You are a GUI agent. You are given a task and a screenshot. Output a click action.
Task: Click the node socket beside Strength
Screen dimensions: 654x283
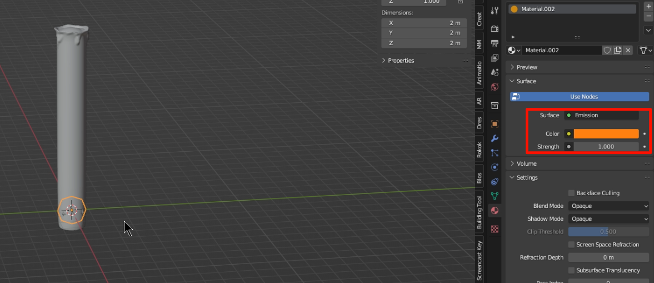(568, 147)
